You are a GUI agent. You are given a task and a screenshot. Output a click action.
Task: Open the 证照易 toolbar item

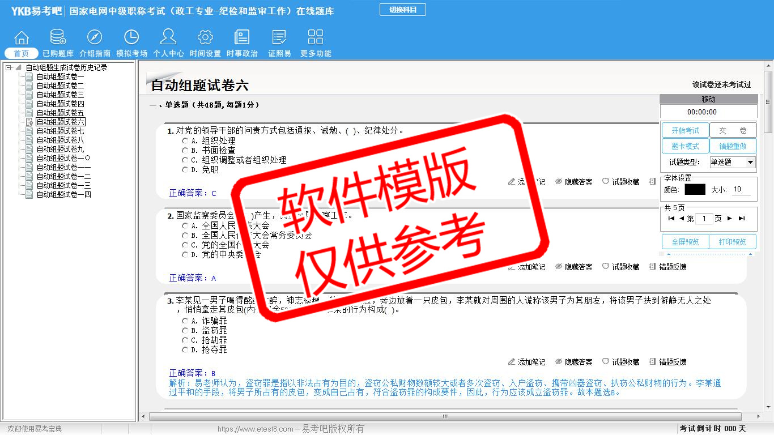coord(279,38)
